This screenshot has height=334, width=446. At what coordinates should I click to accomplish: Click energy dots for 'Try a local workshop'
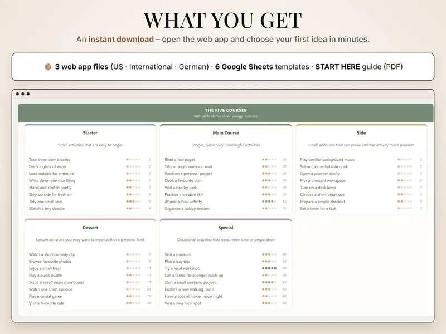pyautogui.click(x=269, y=268)
